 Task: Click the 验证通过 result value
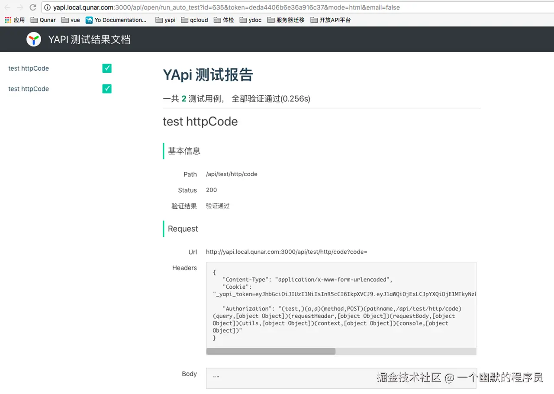218,206
